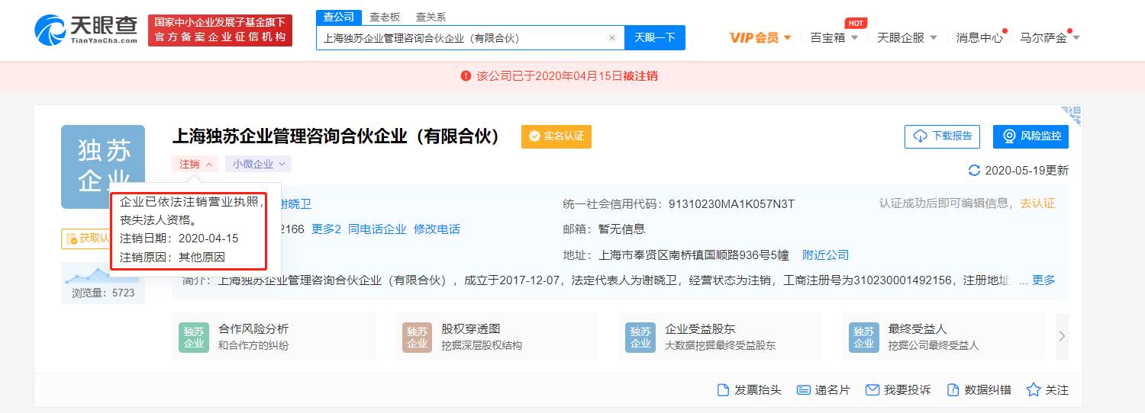
Task: Click the TianYanCha logo
Action: click(x=85, y=30)
